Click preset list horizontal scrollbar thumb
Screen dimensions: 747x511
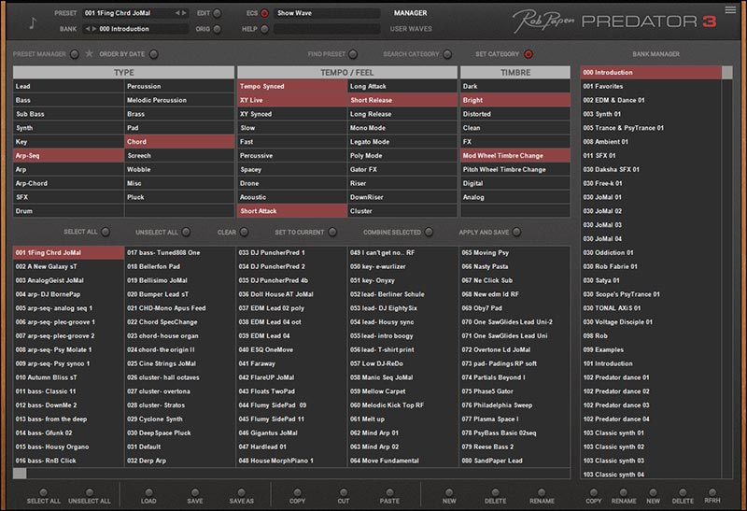(x=20, y=474)
